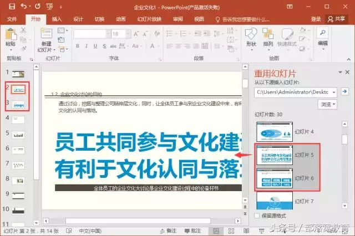
Task: Open the 动画 ribbon tab
Action: pyautogui.click(x=121, y=19)
